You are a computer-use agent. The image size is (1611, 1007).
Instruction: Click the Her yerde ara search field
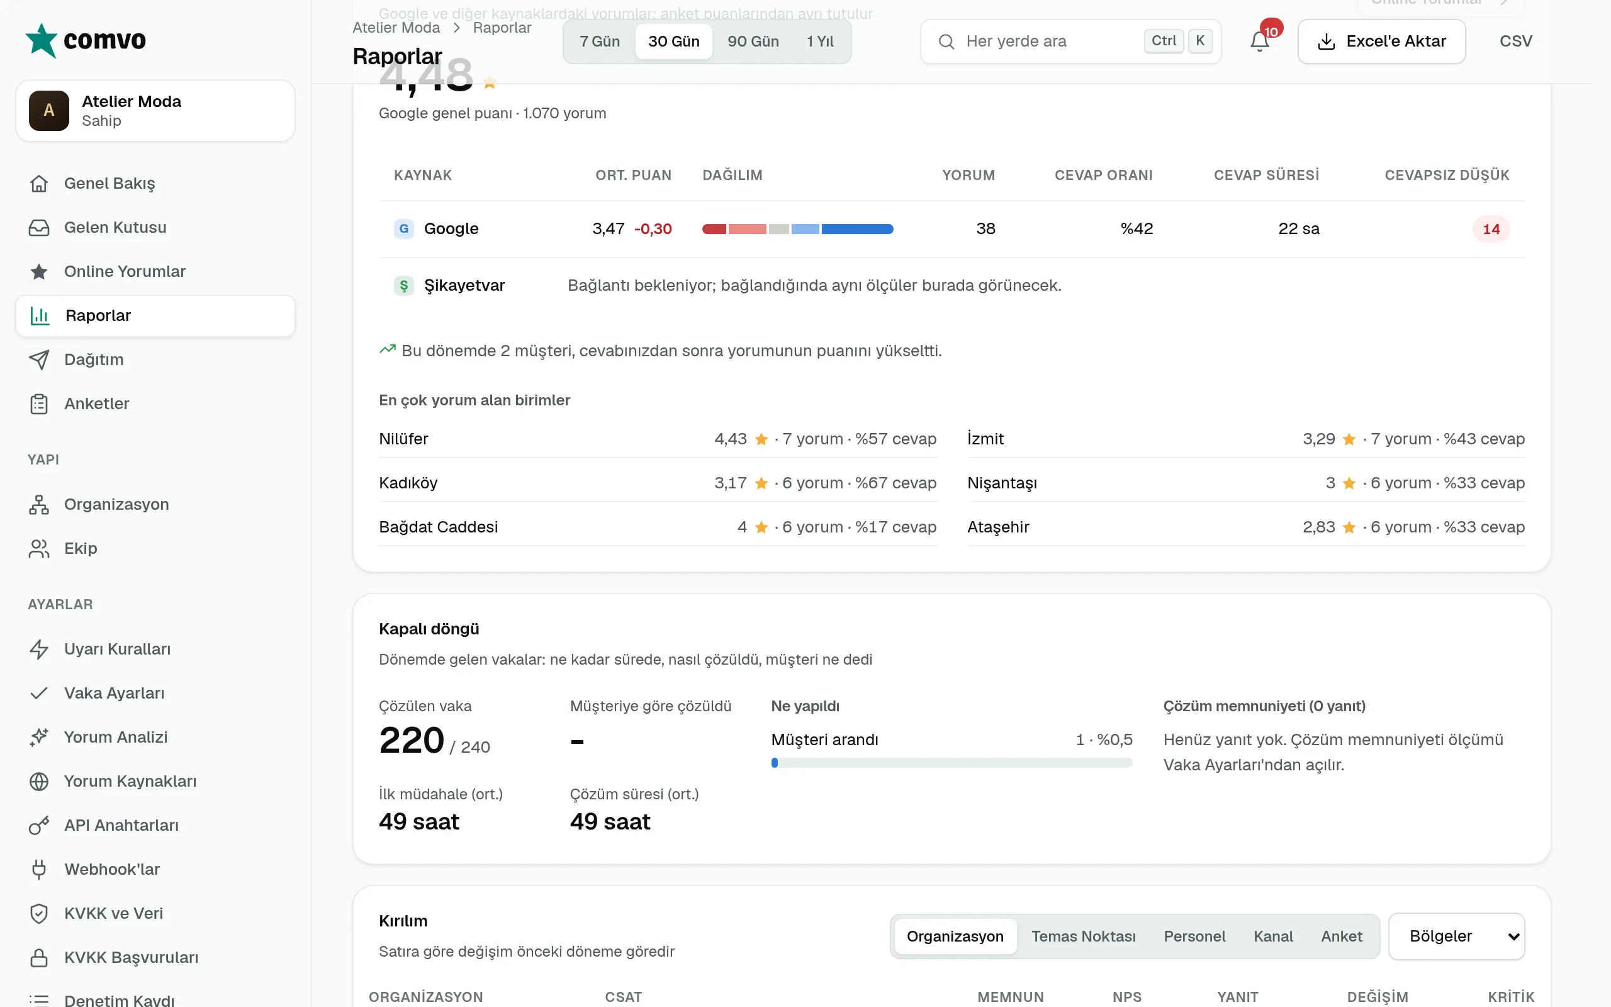tap(1070, 42)
